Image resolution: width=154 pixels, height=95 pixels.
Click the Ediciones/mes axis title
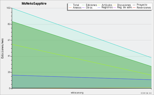[2, 49]
